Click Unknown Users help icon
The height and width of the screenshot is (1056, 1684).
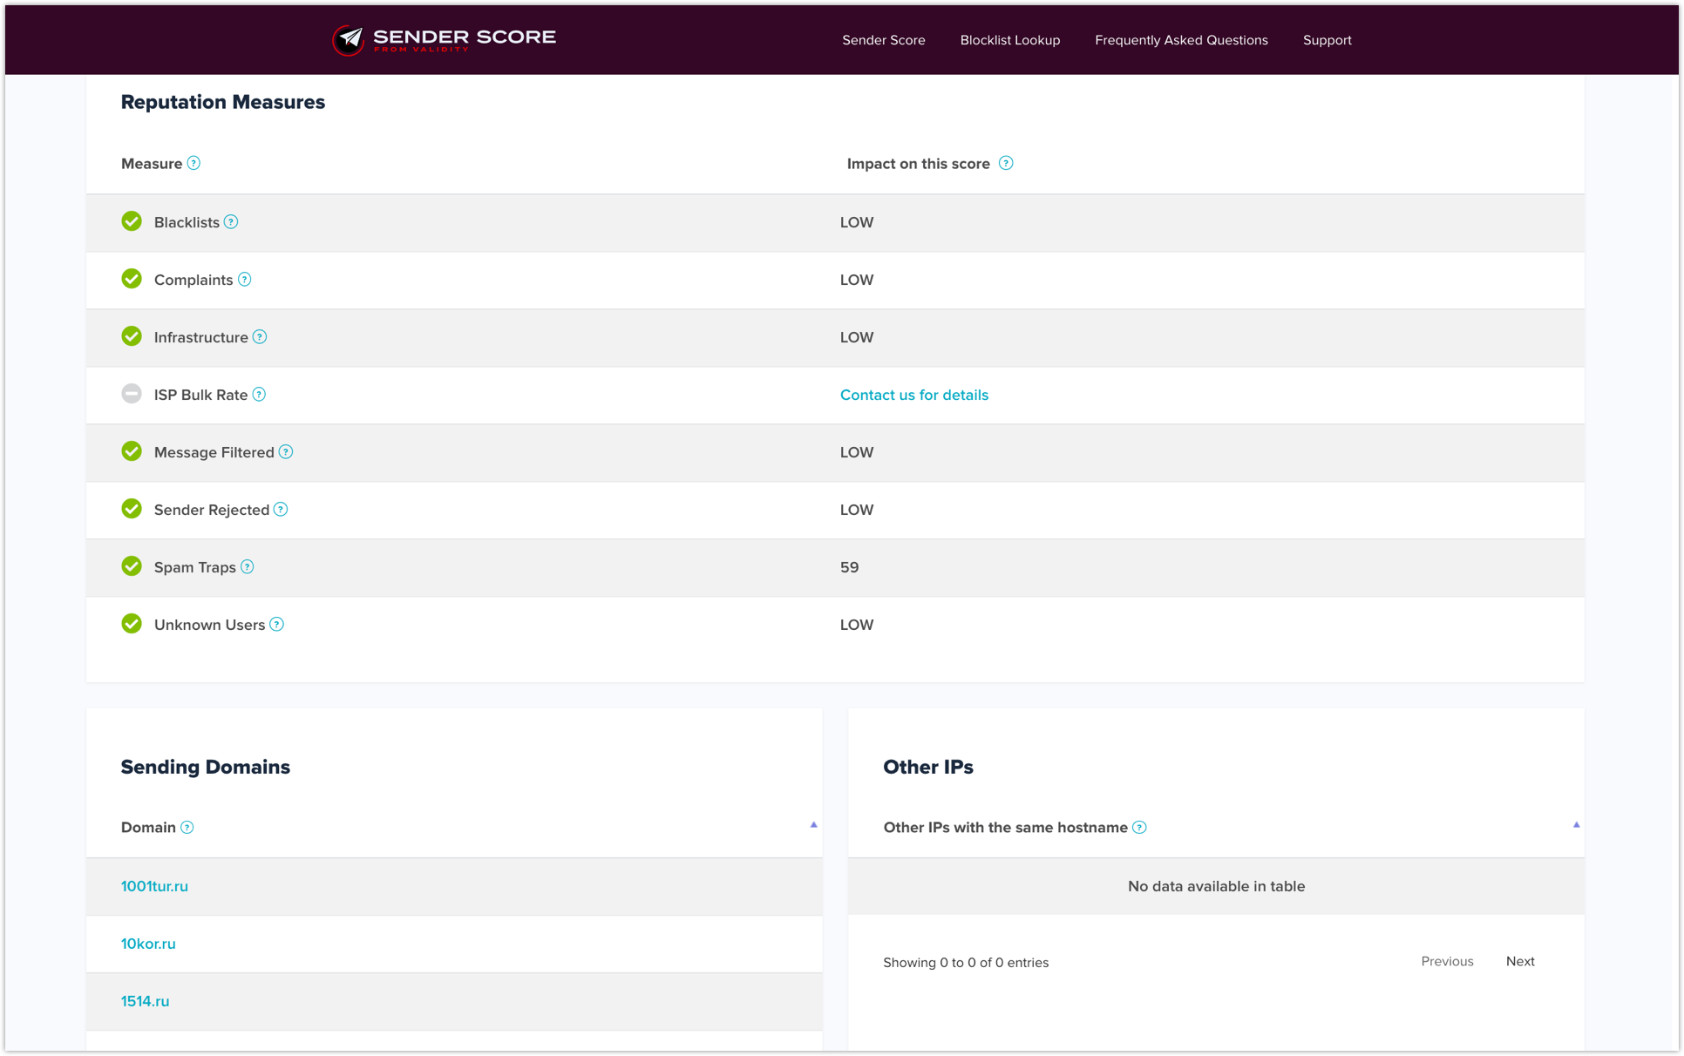point(276,625)
